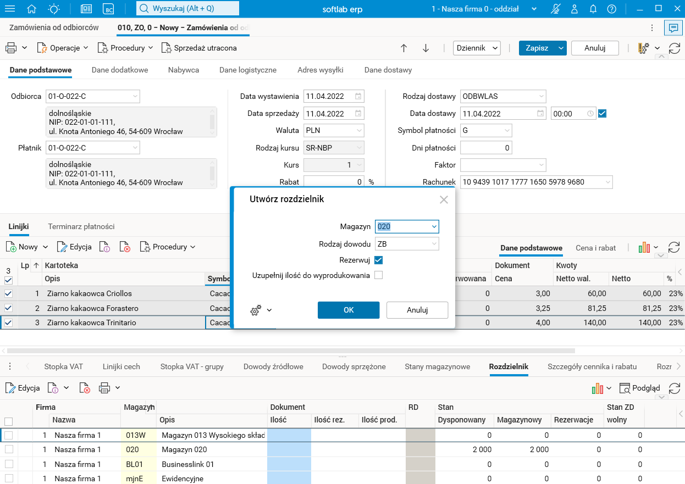
Task: Open the dialog gear settings icon
Action: tap(256, 310)
